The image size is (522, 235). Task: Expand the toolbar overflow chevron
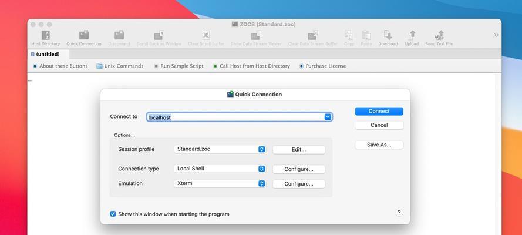(x=496, y=35)
